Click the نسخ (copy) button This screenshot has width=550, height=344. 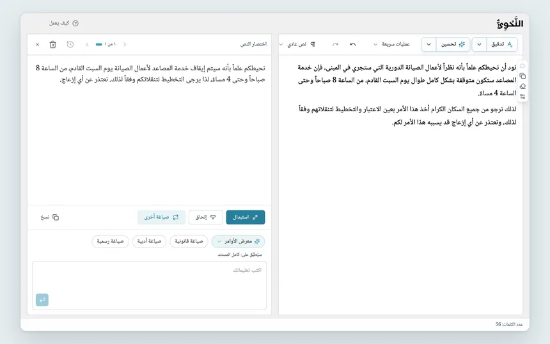[50, 217]
